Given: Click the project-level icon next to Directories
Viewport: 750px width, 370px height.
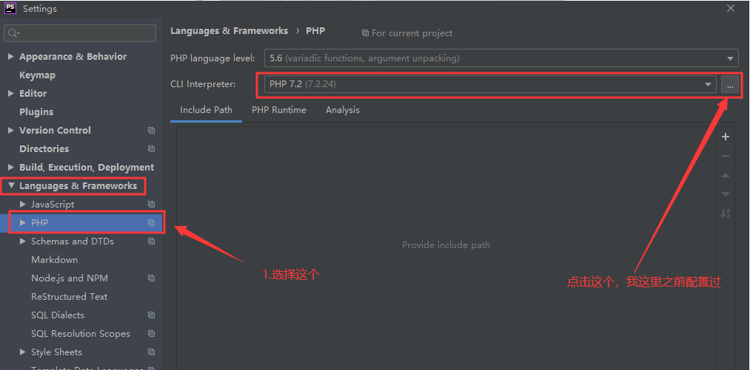Looking at the screenshot, I should click(151, 149).
